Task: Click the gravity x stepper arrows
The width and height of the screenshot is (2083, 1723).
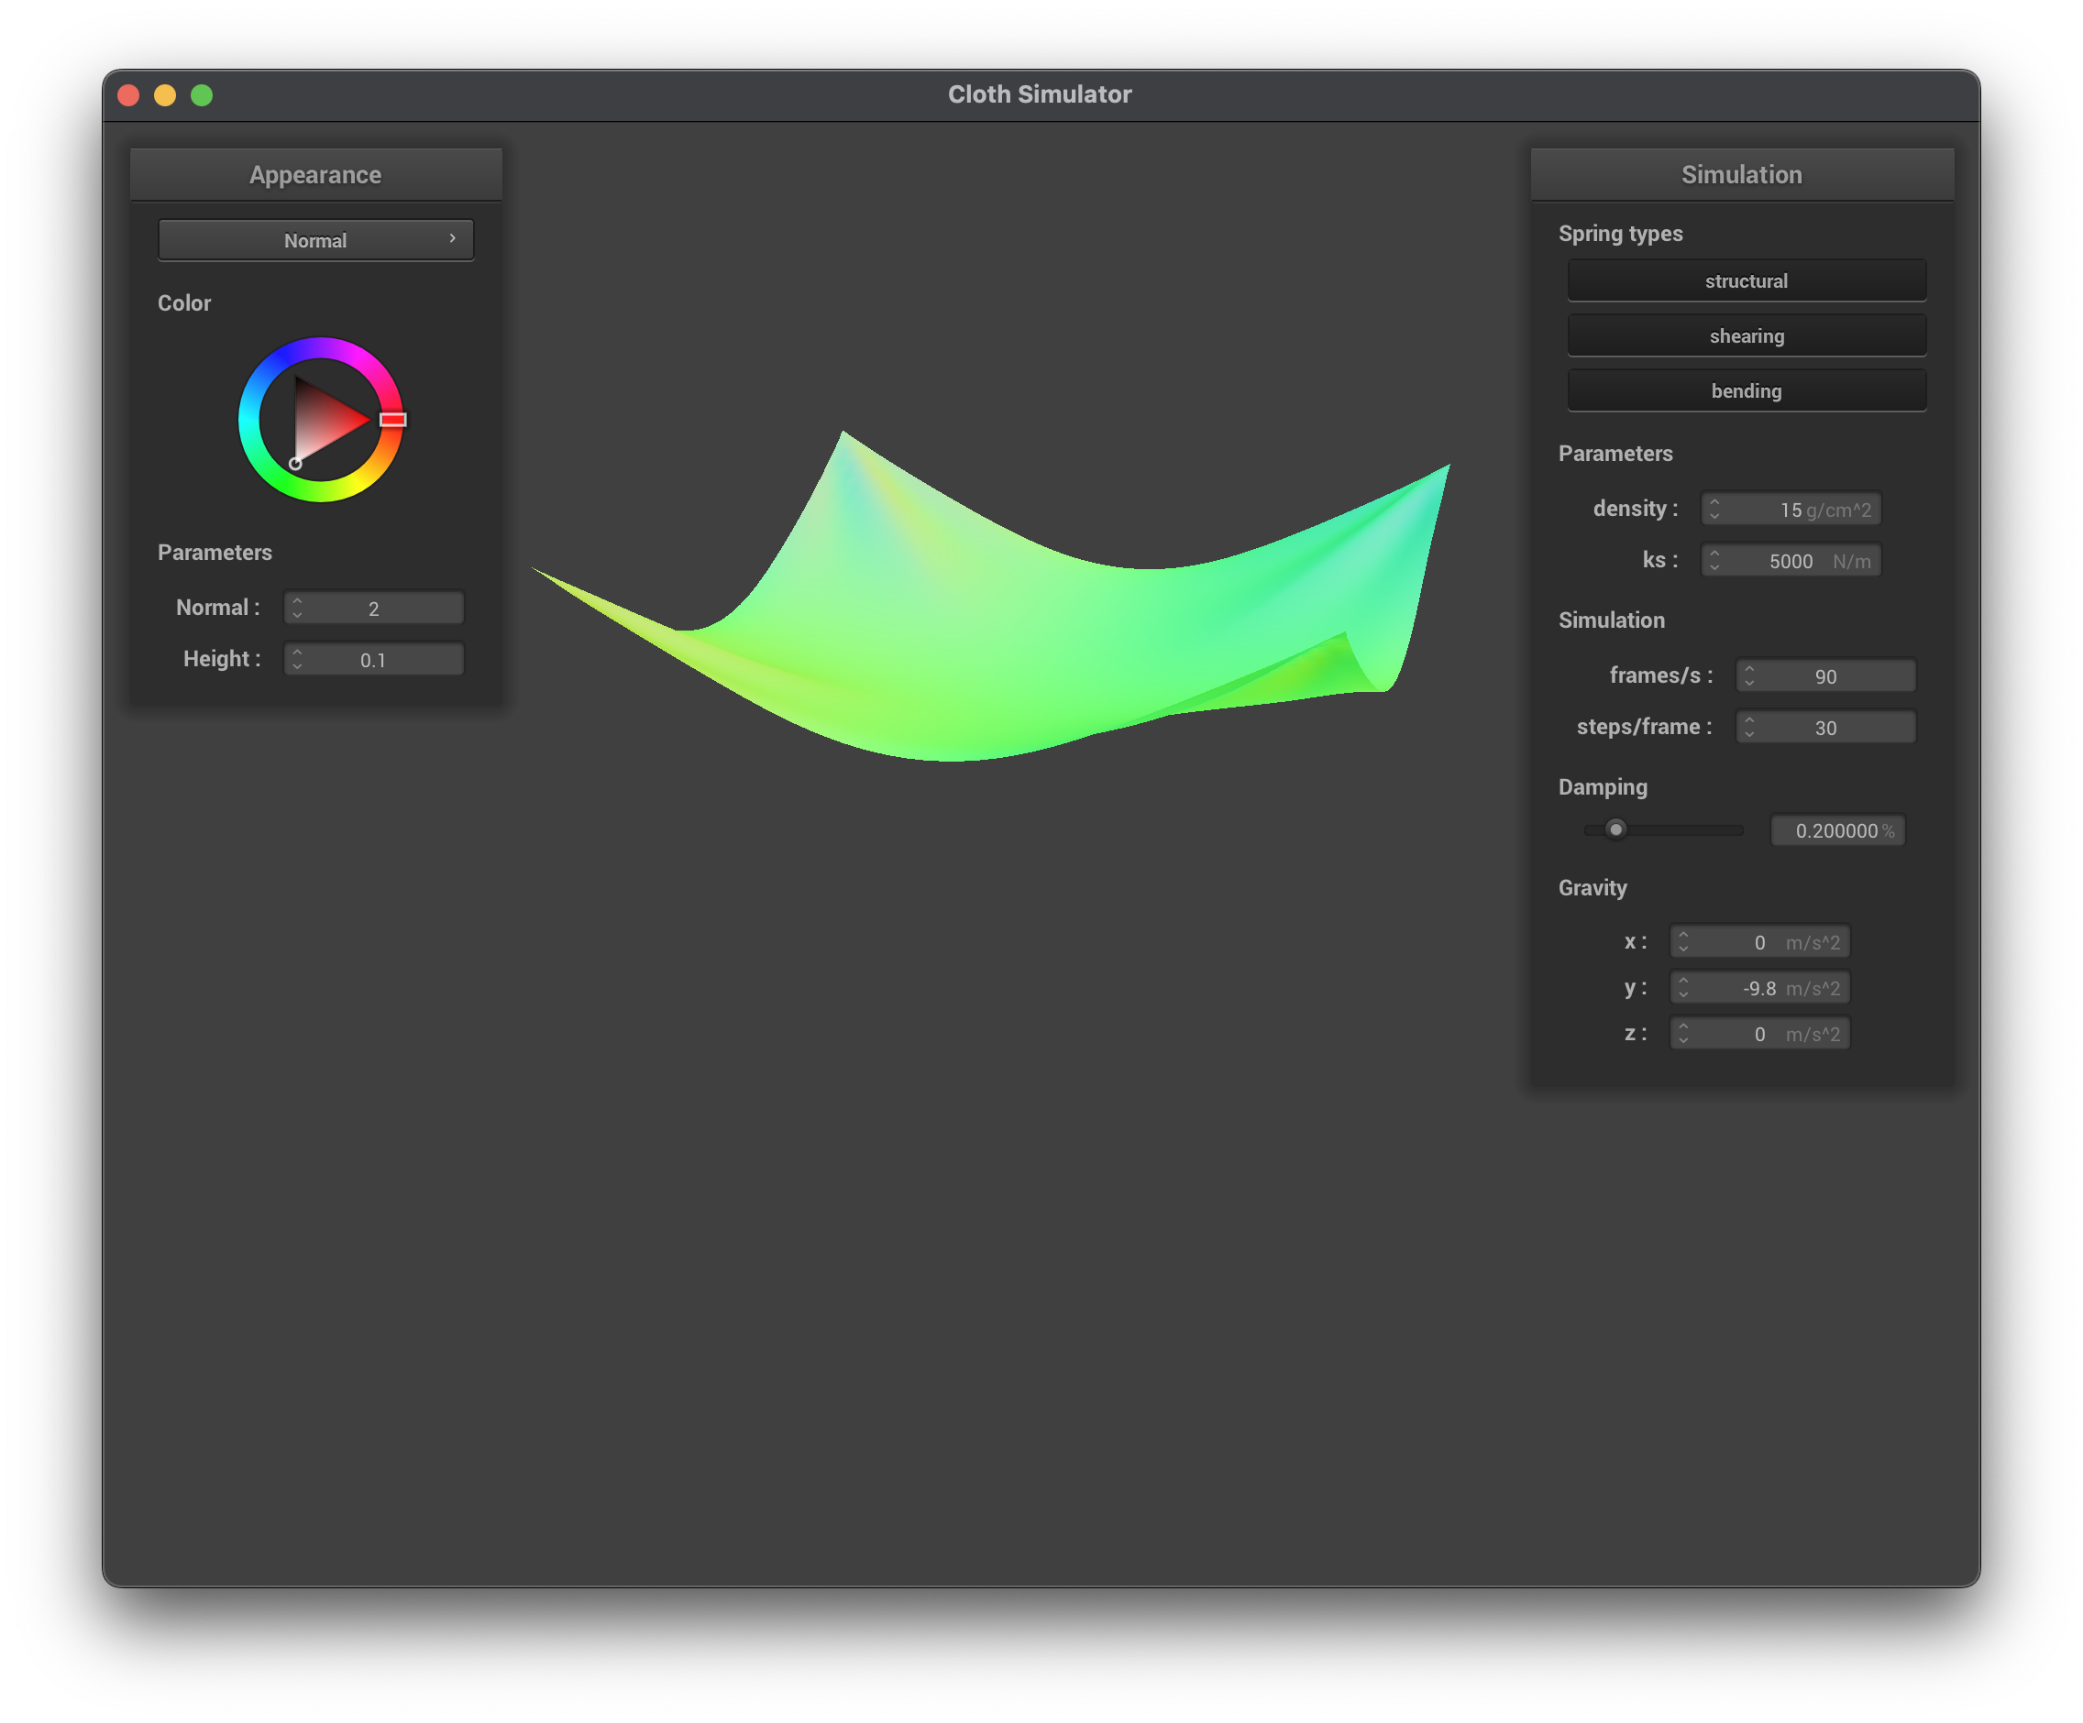Action: pos(1683,942)
